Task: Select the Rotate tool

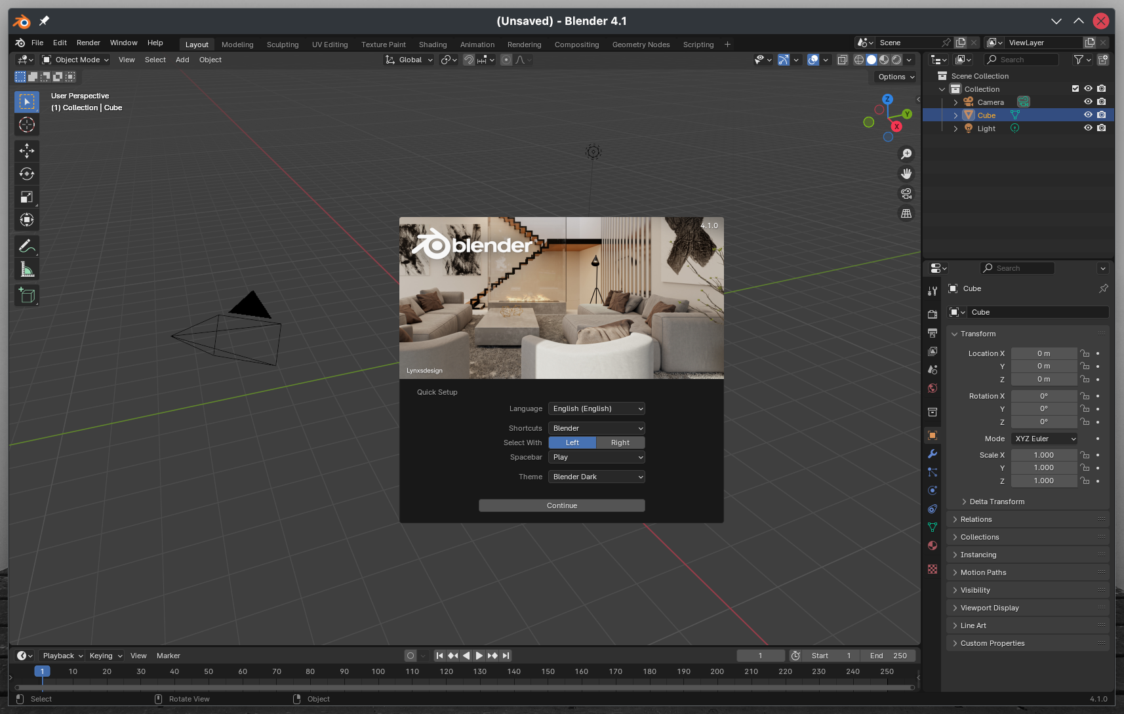Action: (x=27, y=174)
